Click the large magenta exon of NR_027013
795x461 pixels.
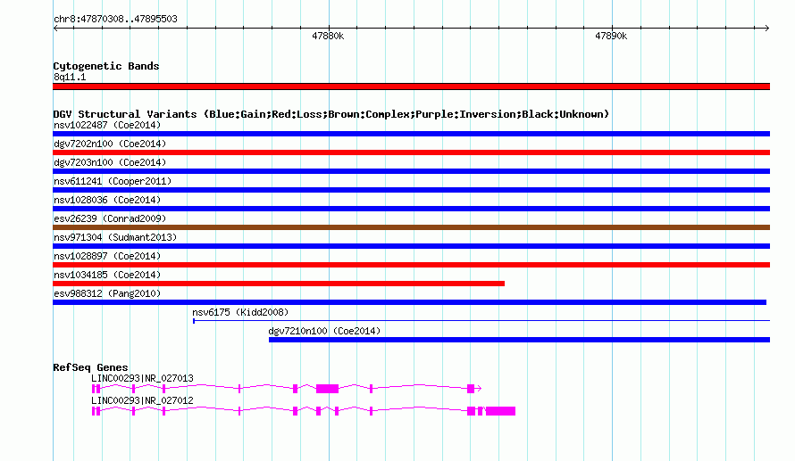pos(327,389)
